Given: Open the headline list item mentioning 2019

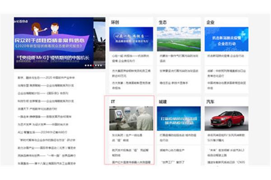Looking at the screenshot, I should coord(42,132).
